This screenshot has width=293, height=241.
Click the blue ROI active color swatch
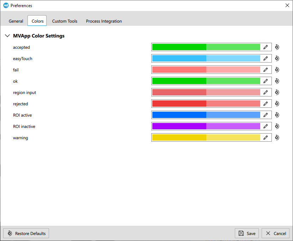pos(206,115)
